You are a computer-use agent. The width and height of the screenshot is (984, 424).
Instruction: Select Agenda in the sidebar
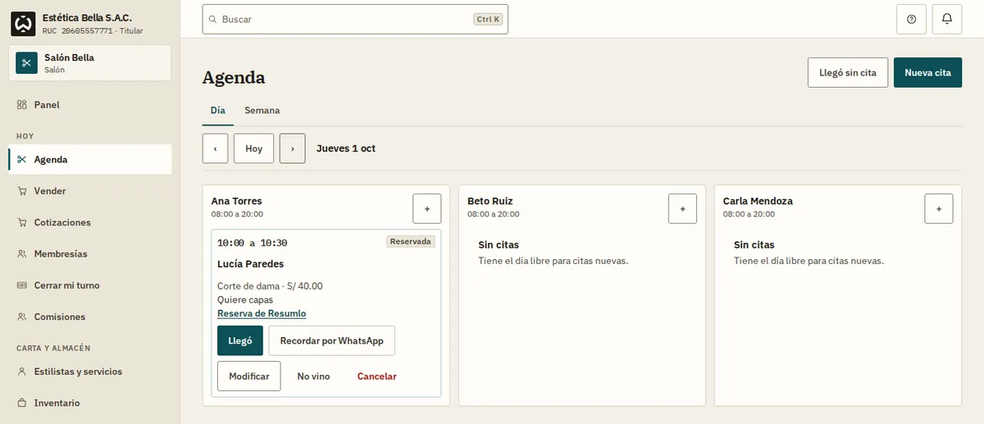pyautogui.click(x=90, y=159)
